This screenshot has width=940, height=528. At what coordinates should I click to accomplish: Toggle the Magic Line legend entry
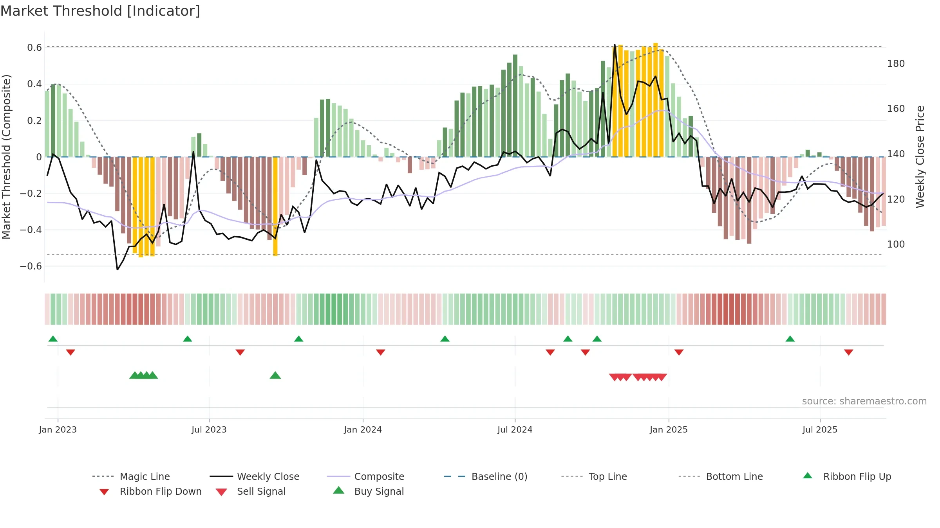point(131,476)
